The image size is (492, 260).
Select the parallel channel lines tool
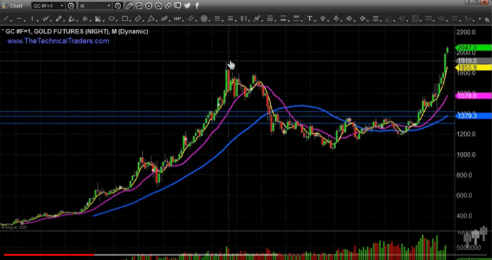[190, 19]
